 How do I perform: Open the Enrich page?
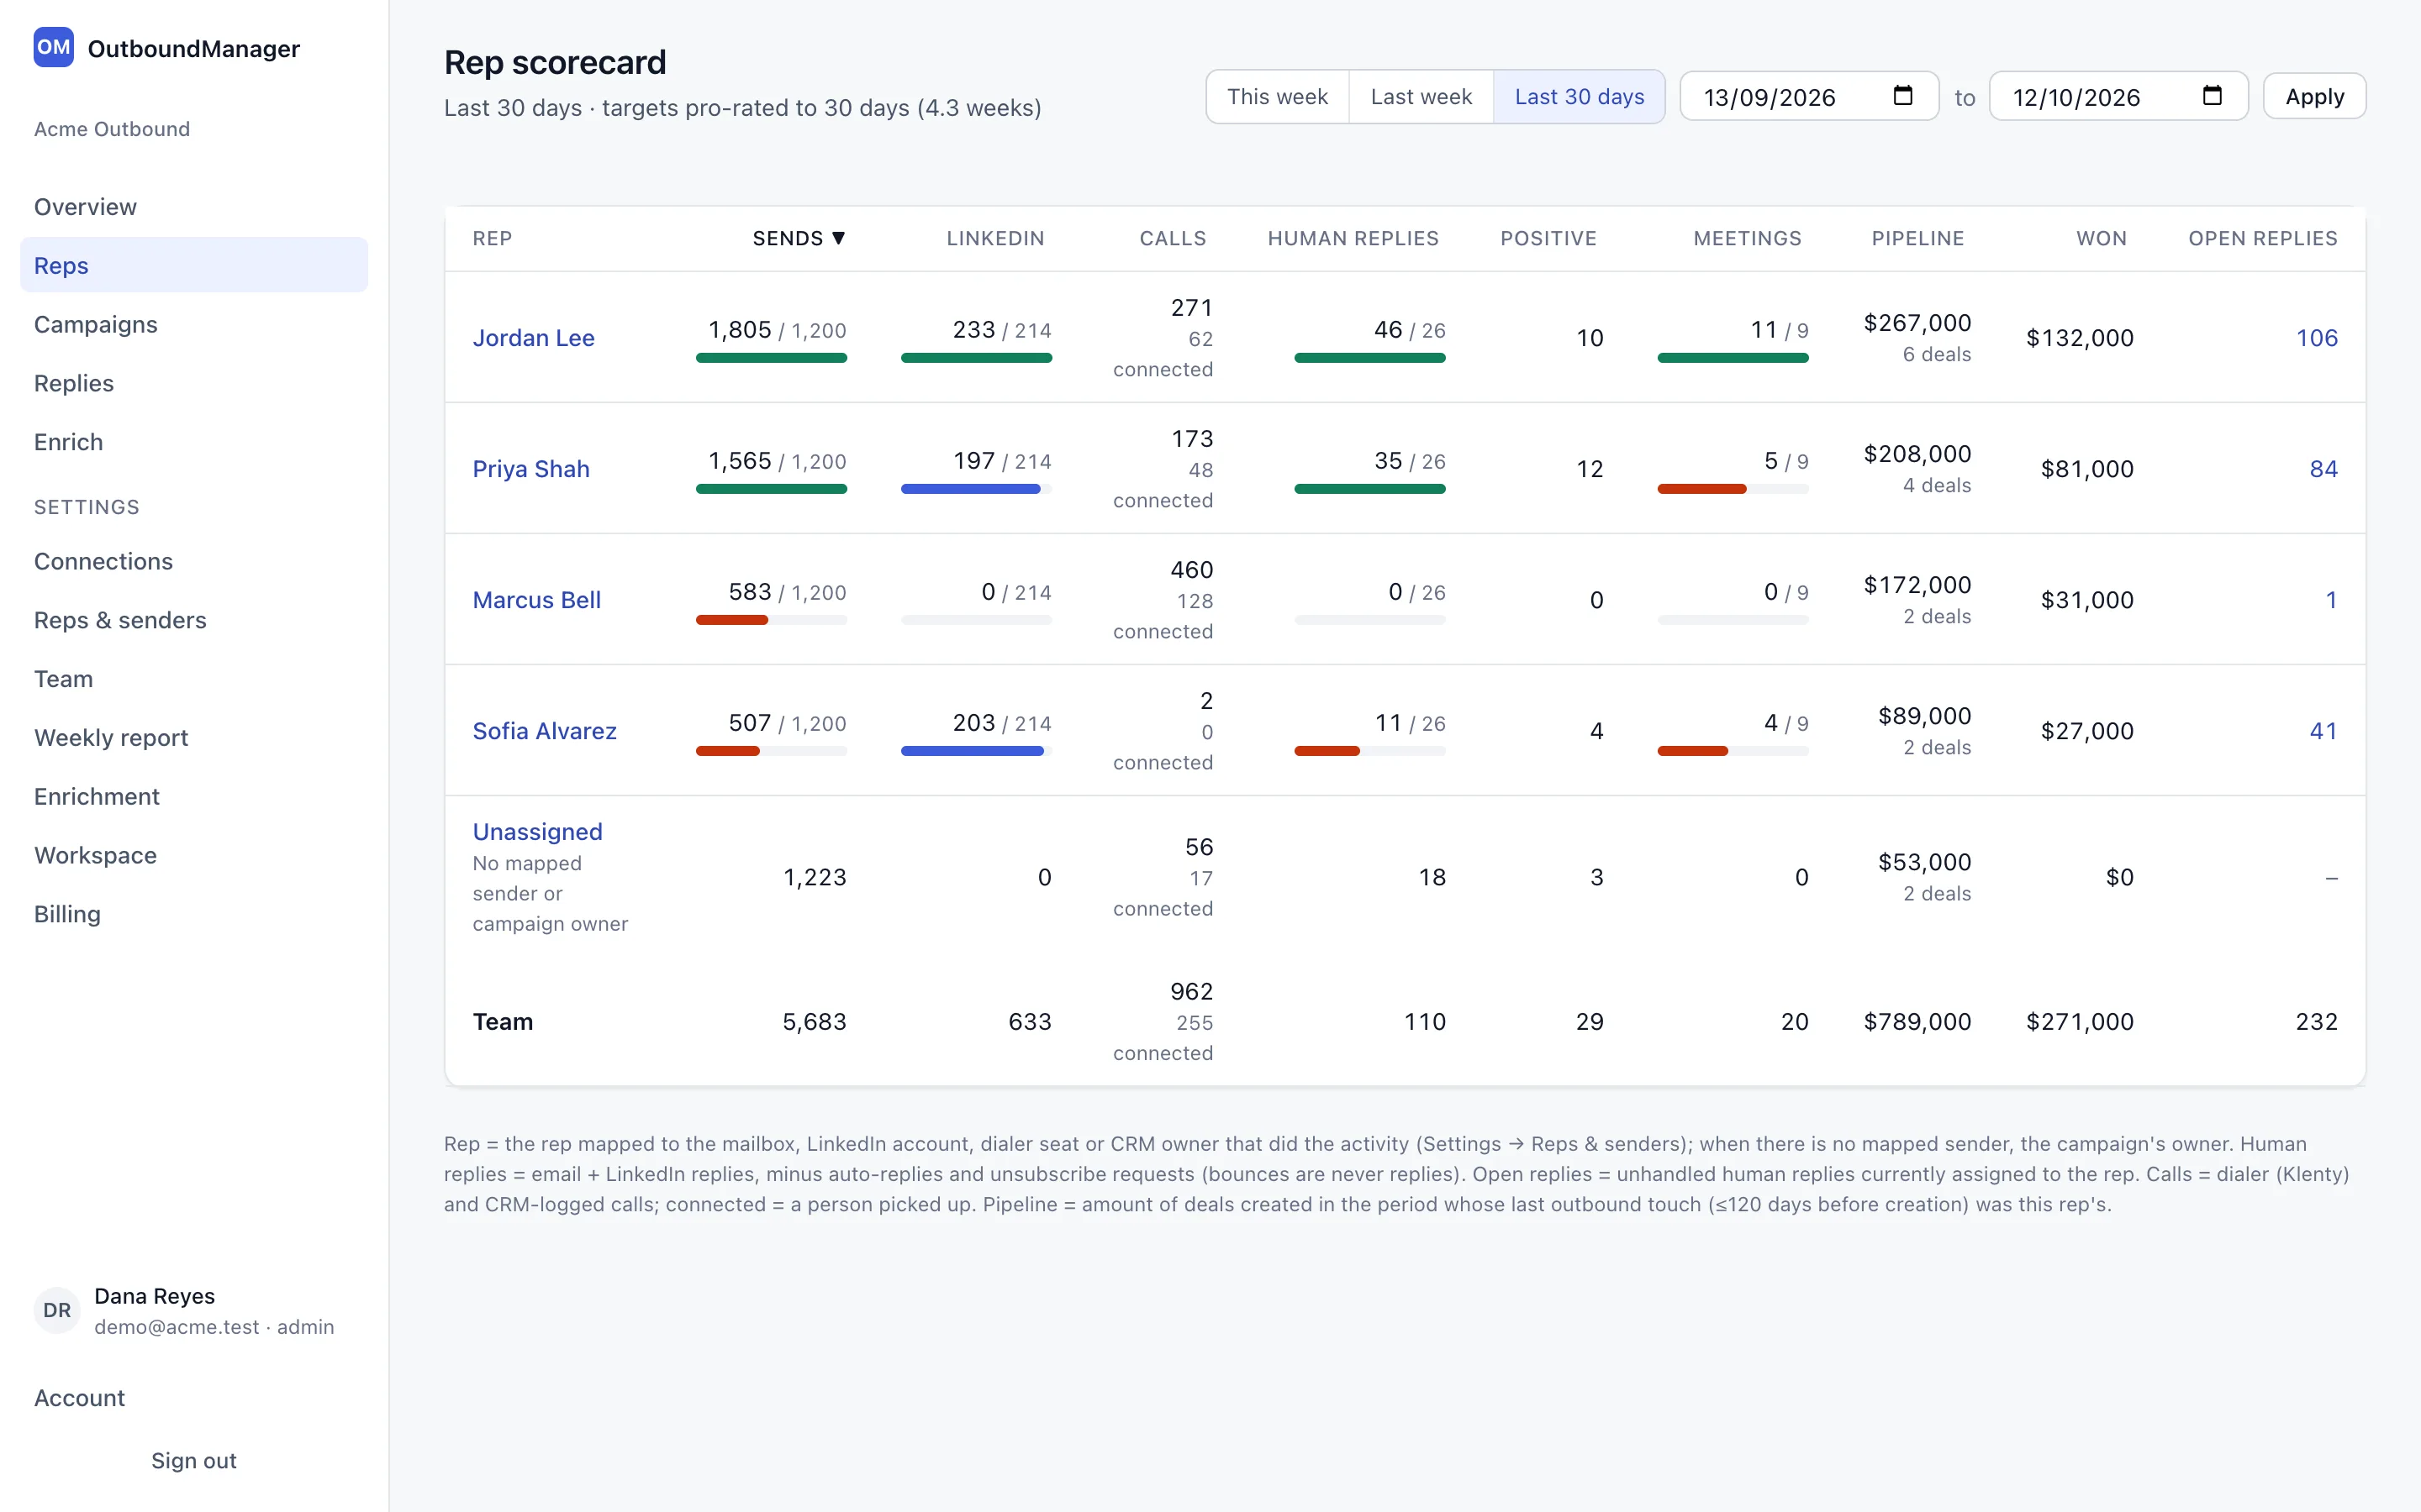coord(194,442)
